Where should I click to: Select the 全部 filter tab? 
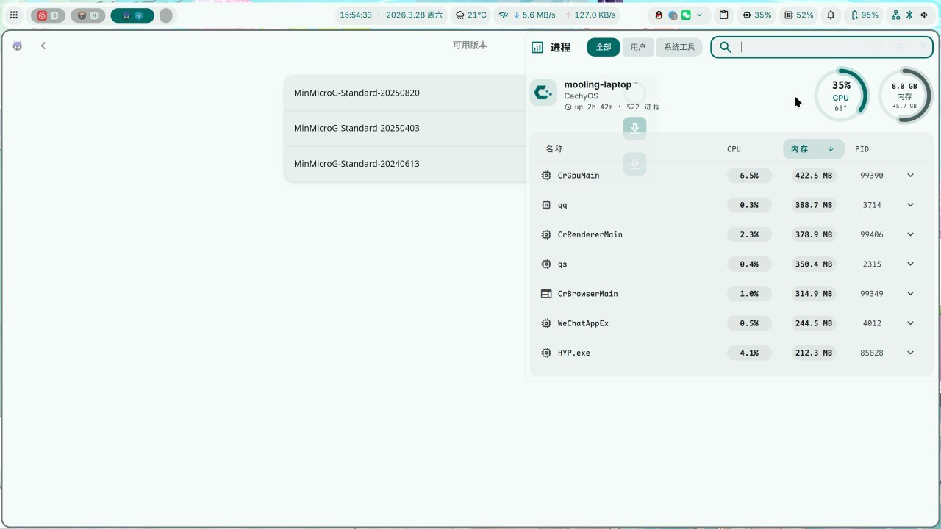pyautogui.click(x=603, y=47)
